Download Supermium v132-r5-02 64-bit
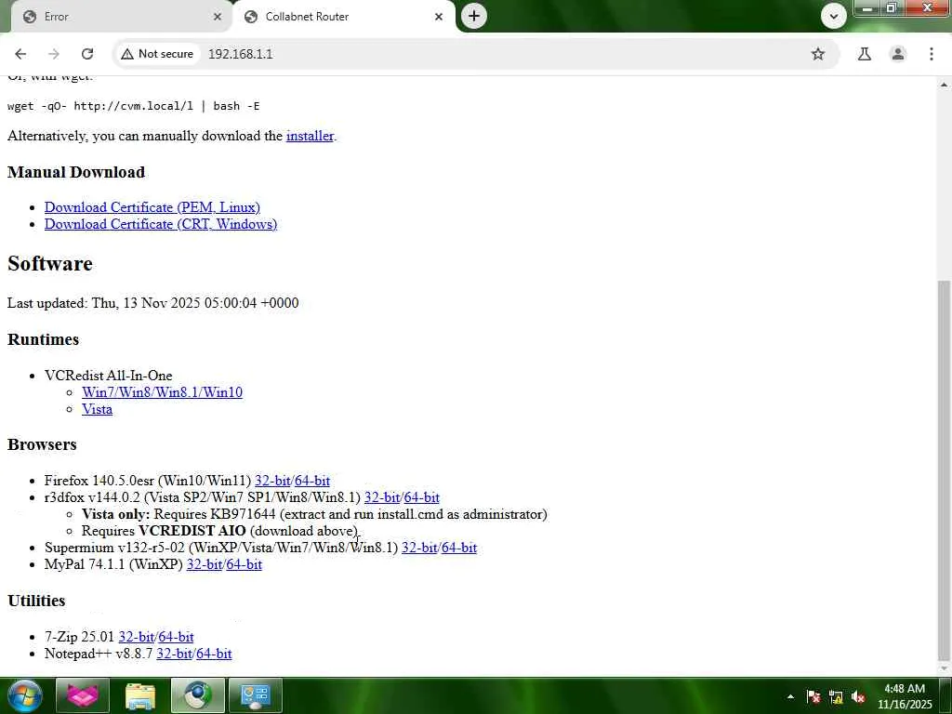This screenshot has height=714, width=952. click(459, 549)
